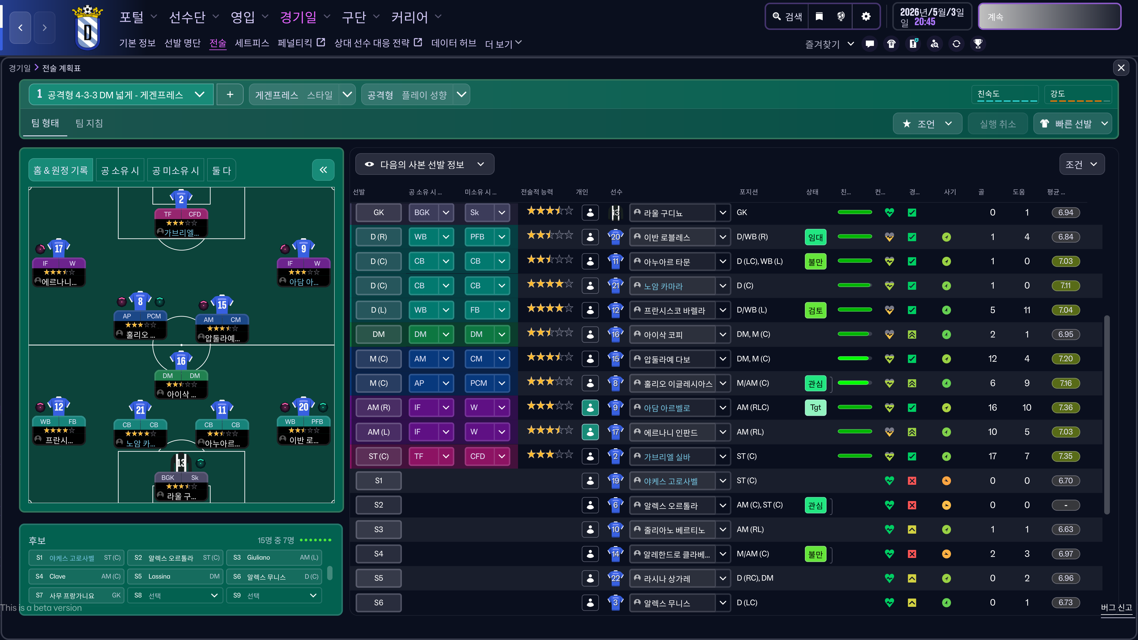Click the plus button to add tactic

click(230, 95)
